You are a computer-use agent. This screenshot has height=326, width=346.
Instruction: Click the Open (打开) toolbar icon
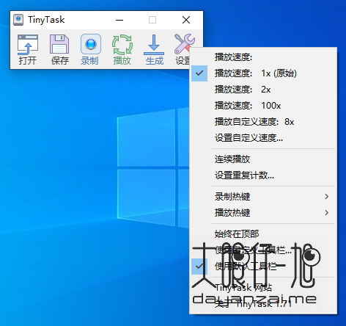[28, 50]
